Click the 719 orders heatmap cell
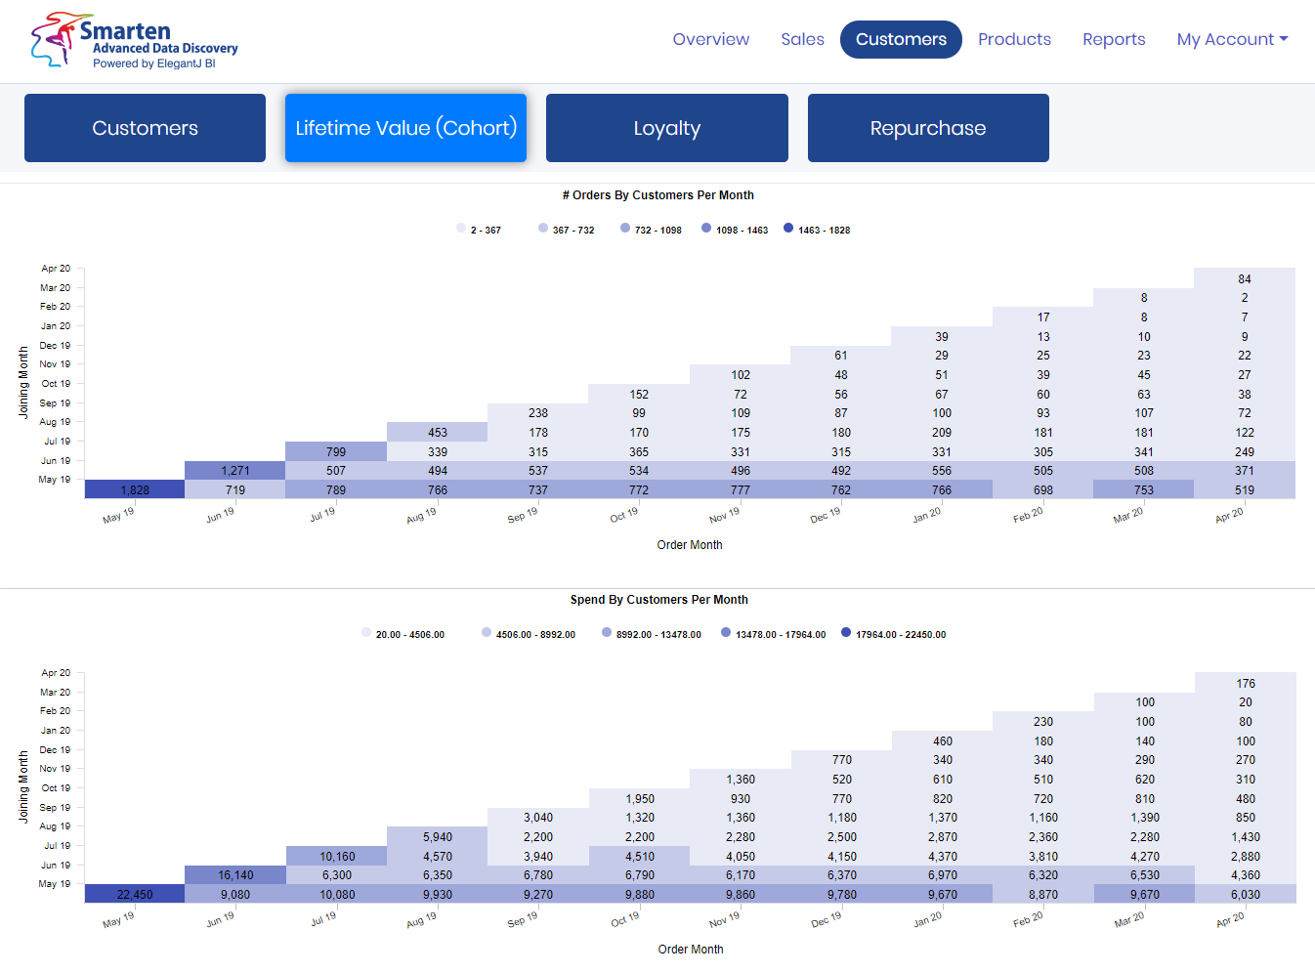 click(x=235, y=489)
